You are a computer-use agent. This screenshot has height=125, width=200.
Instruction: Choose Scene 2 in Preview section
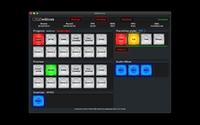coord(51,83)
